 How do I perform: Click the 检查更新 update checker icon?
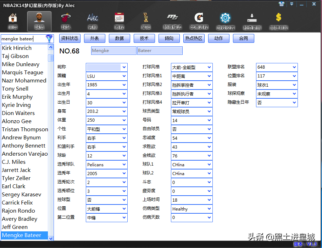pos(252,19)
